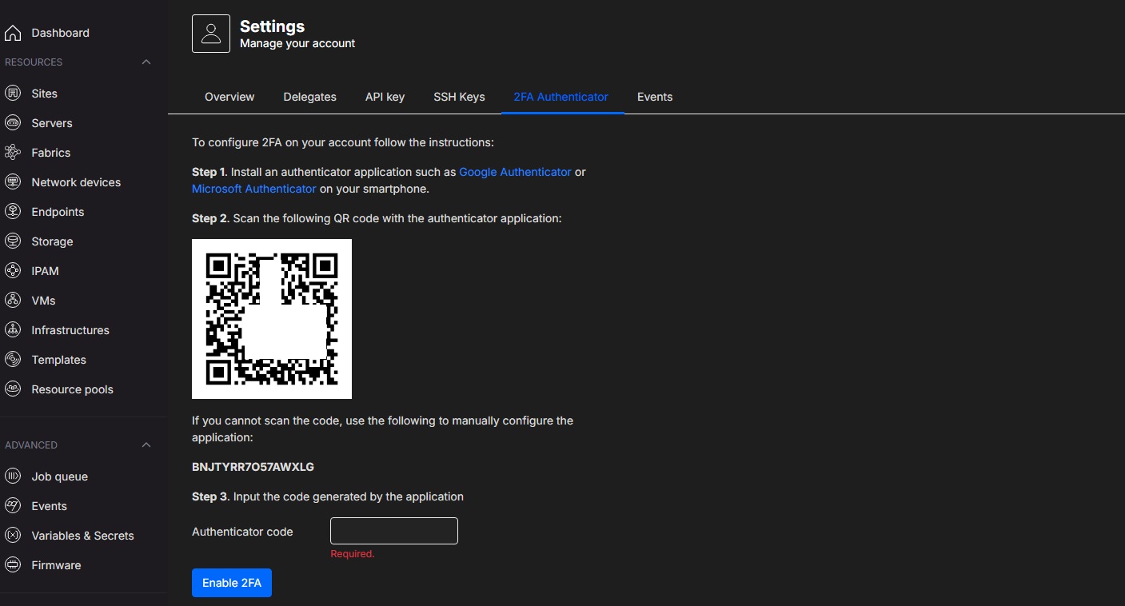Open Sites via its sidebar icon
Image resolution: width=1125 pixels, height=606 pixels.
(x=13, y=94)
